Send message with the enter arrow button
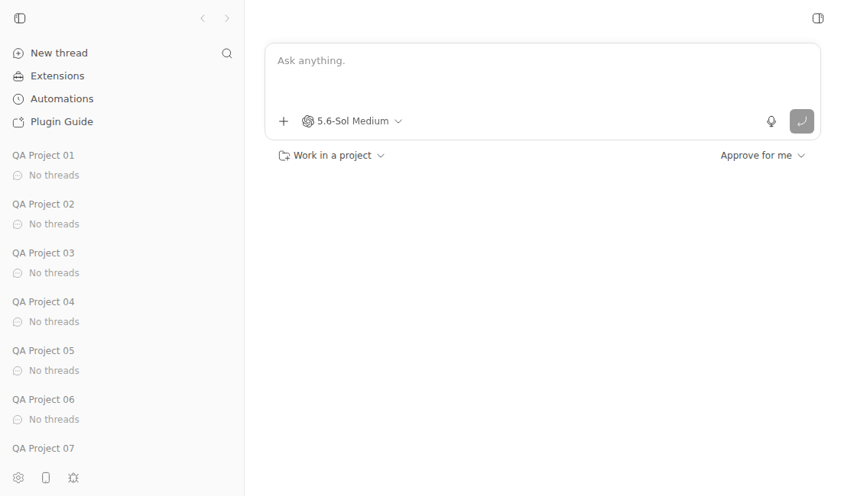The height and width of the screenshot is (496, 841). coord(802,121)
